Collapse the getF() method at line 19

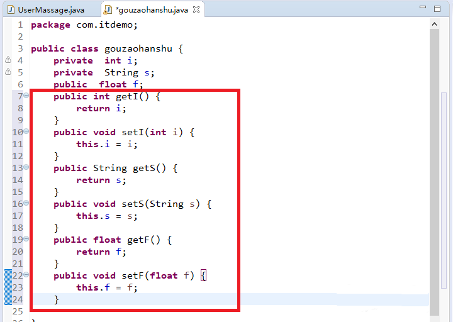pyautogui.click(x=26, y=239)
